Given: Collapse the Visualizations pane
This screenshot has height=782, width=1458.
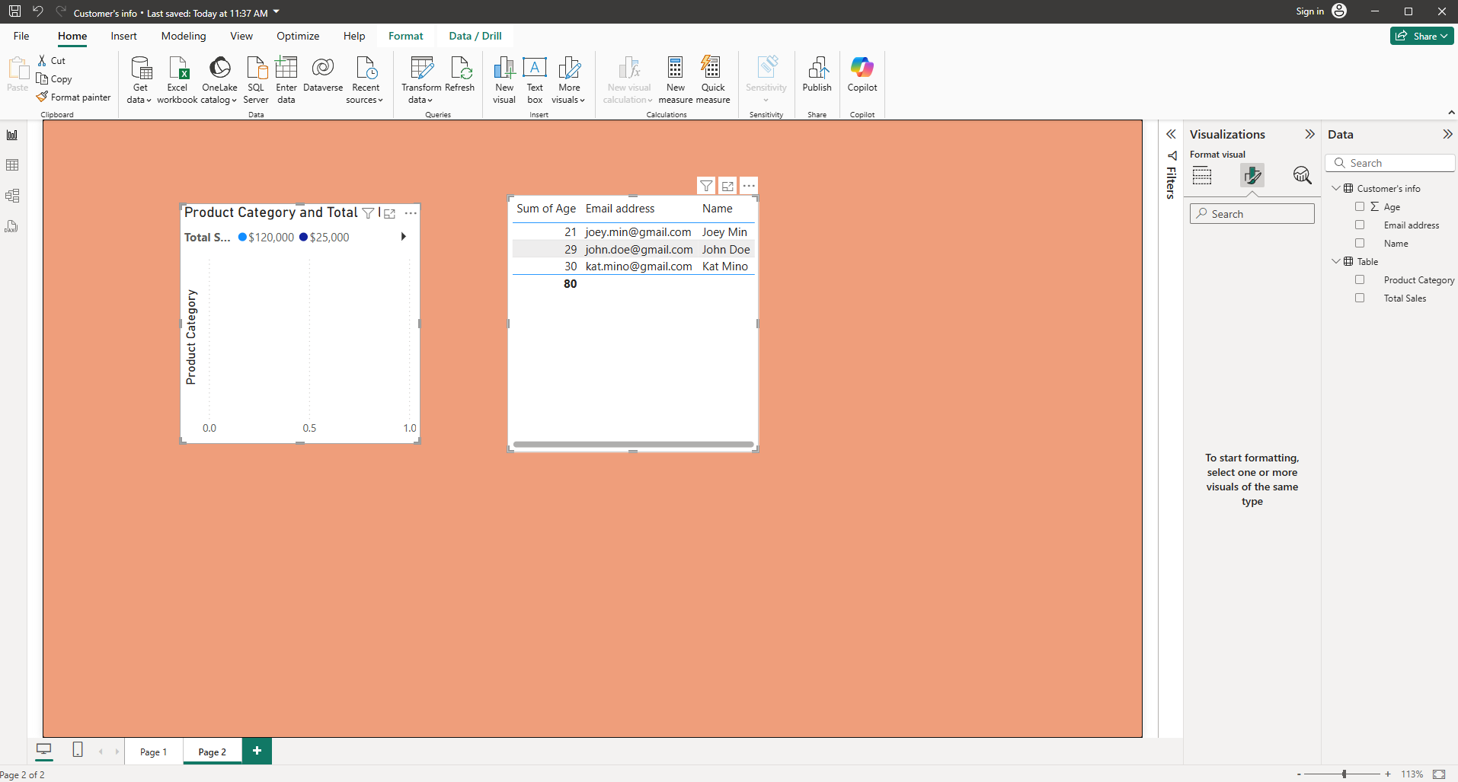Looking at the screenshot, I should pyautogui.click(x=1309, y=134).
